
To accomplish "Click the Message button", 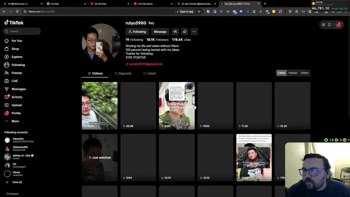I will (x=160, y=32).
